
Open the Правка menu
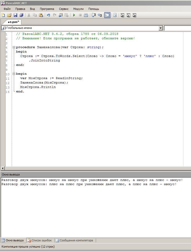pyautogui.click(x=20, y=9)
